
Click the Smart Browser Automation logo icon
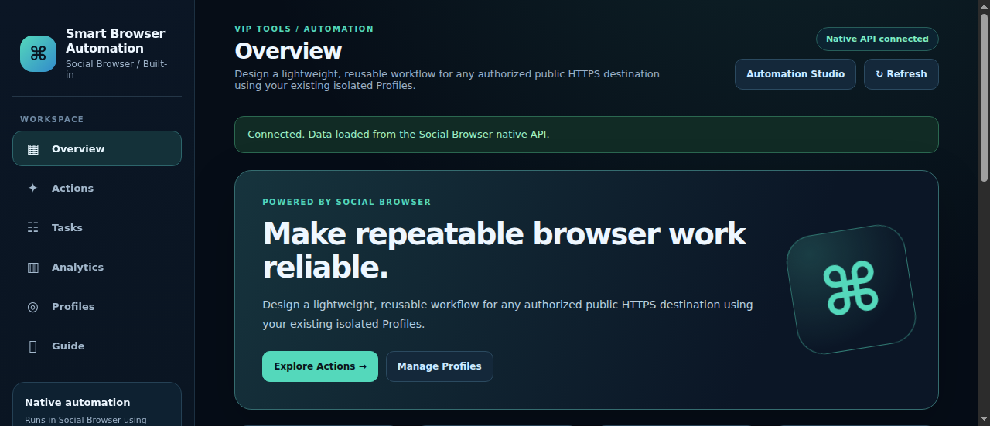pos(38,53)
